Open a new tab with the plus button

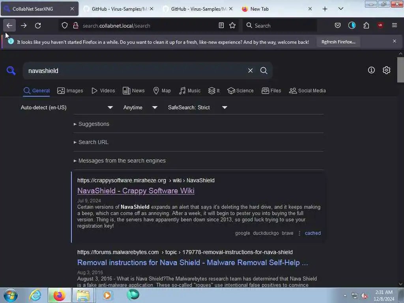(x=325, y=9)
